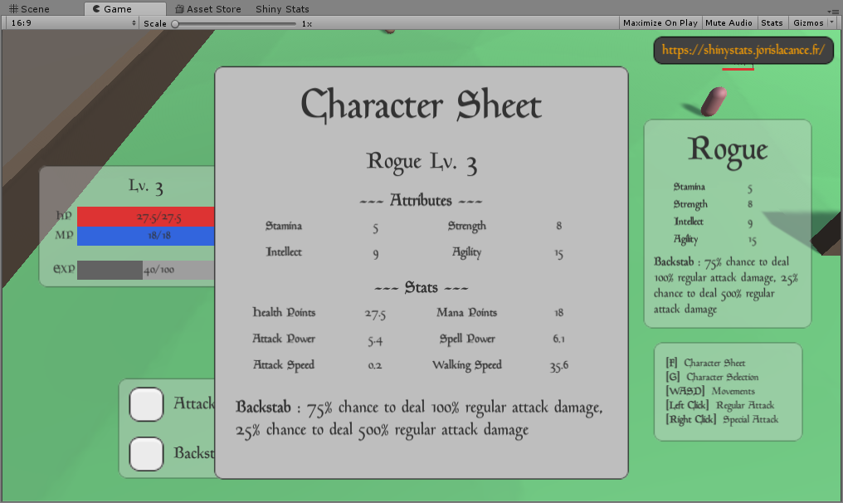
Task: Click the Game tab icon
Action: [97, 9]
